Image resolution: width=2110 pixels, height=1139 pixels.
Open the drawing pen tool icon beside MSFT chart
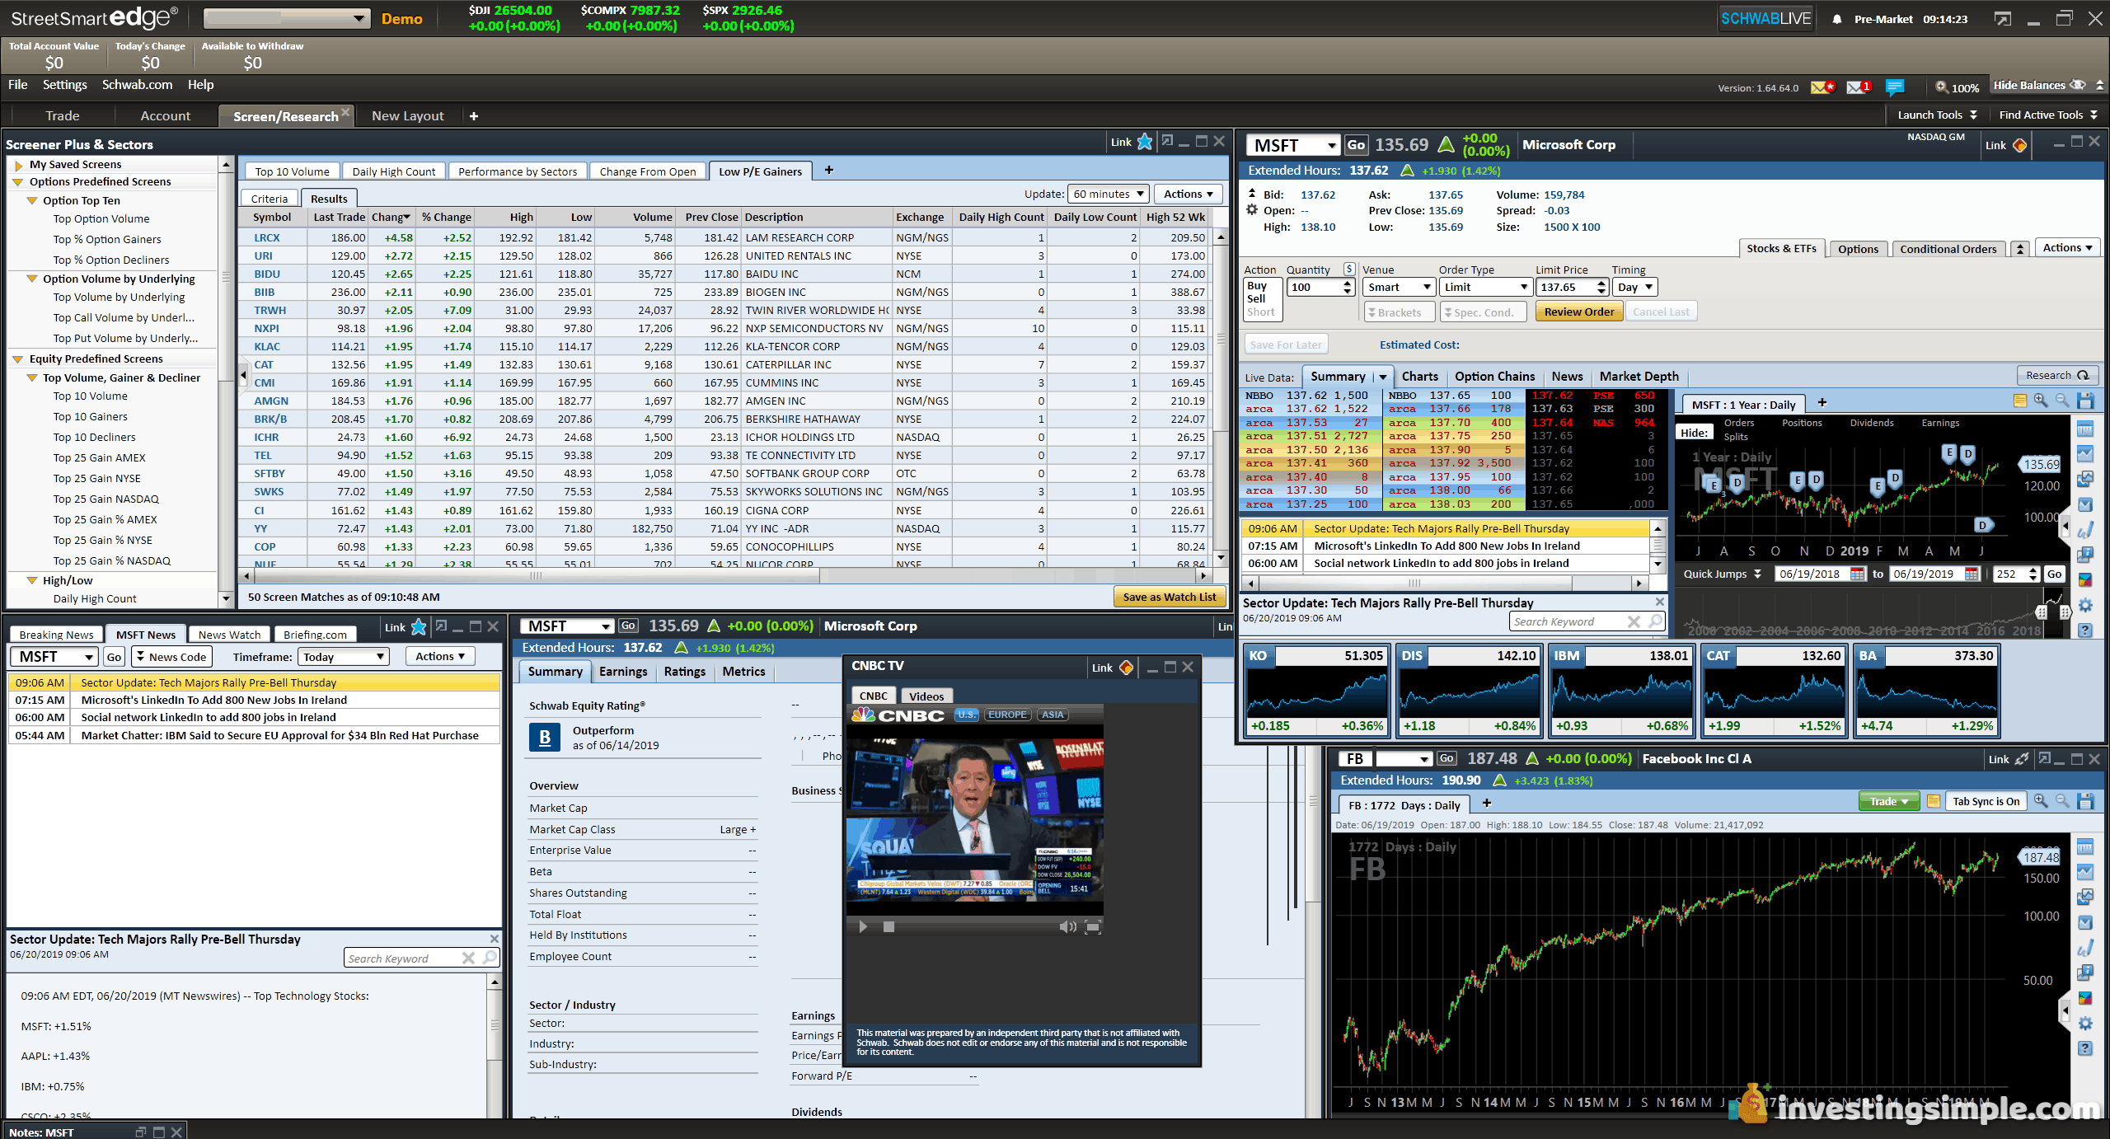tap(2085, 530)
